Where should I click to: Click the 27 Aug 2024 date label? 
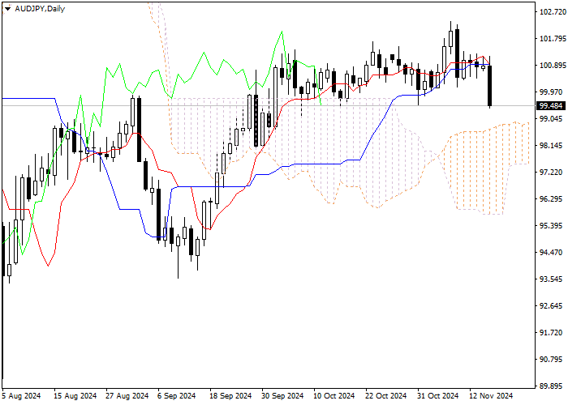[127, 396]
